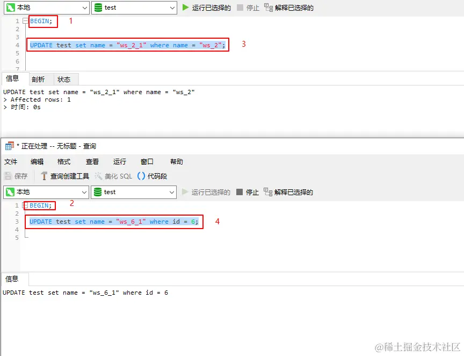Open the 代码段 code snippets
Viewport: 464px width, 356px height.
coord(152,176)
